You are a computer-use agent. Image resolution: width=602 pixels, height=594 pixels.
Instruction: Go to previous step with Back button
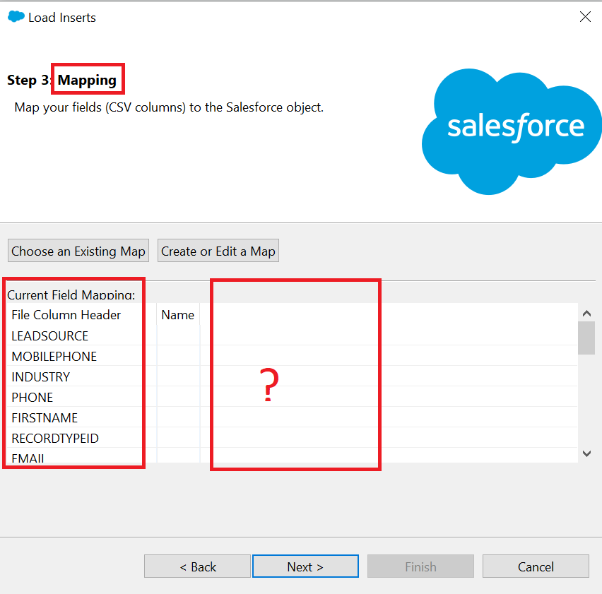[x=197, y=566]
